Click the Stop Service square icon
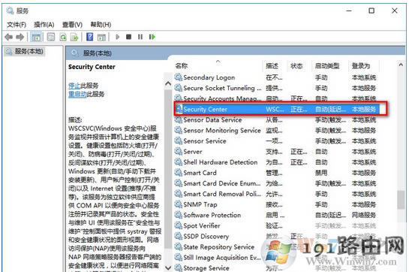Screen dimensions: 409x272 (128, 37)
